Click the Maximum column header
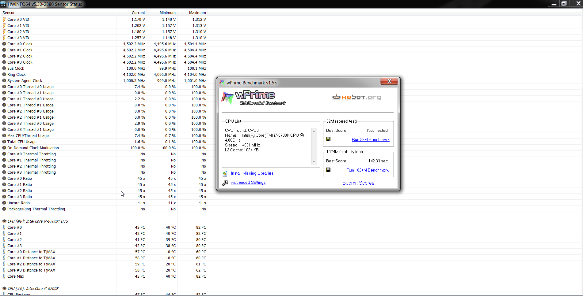This screenshot has width=583, height=296. point(193,13)
